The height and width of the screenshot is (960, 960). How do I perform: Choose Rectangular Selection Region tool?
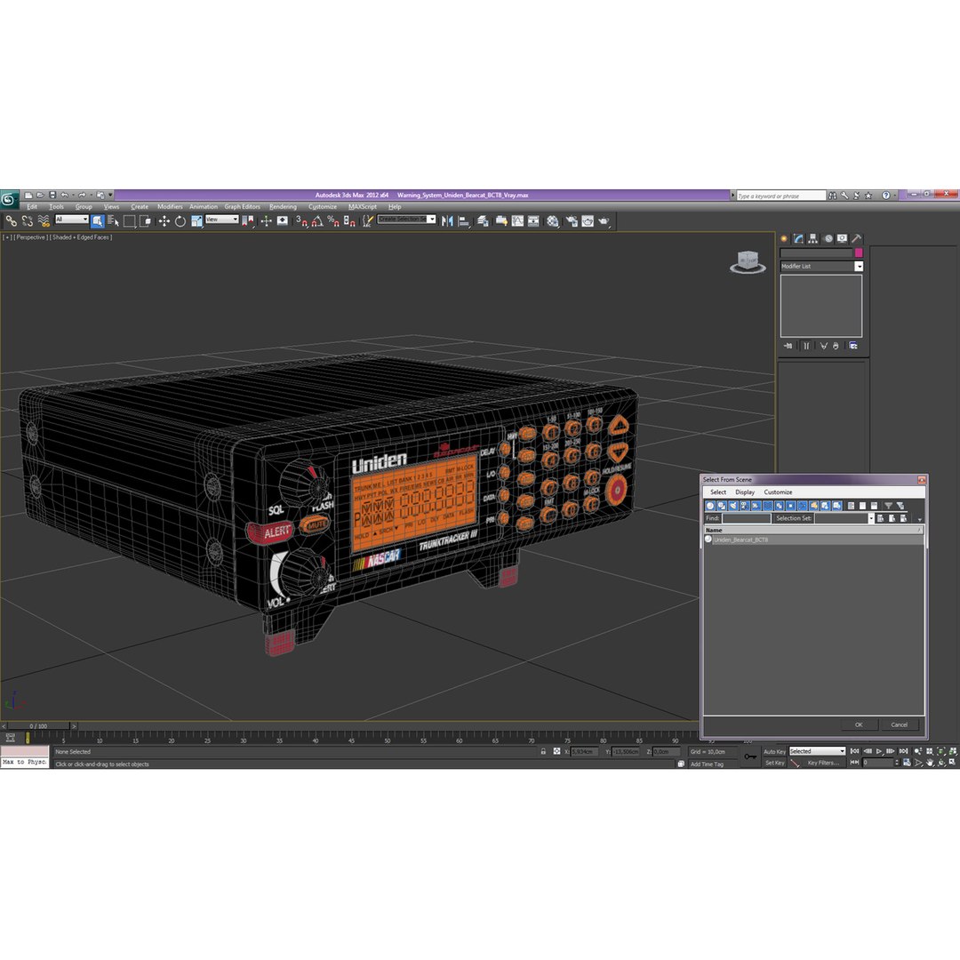[x=129, y=221]
